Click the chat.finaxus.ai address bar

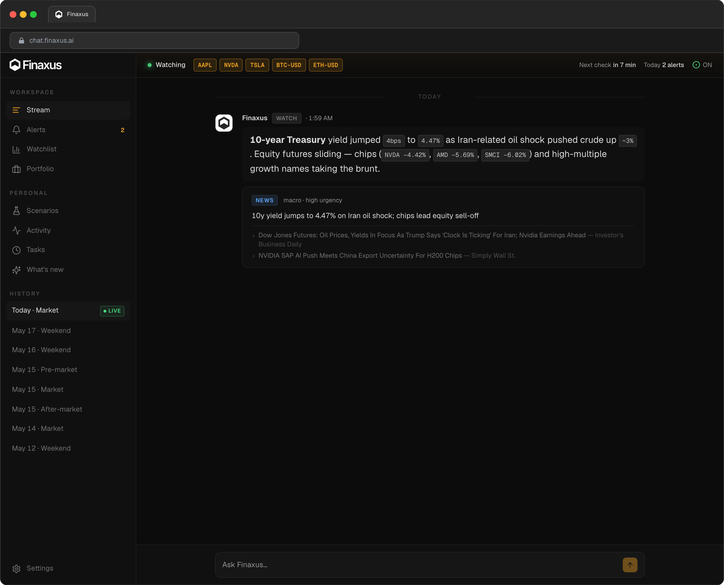pos(154,40)
